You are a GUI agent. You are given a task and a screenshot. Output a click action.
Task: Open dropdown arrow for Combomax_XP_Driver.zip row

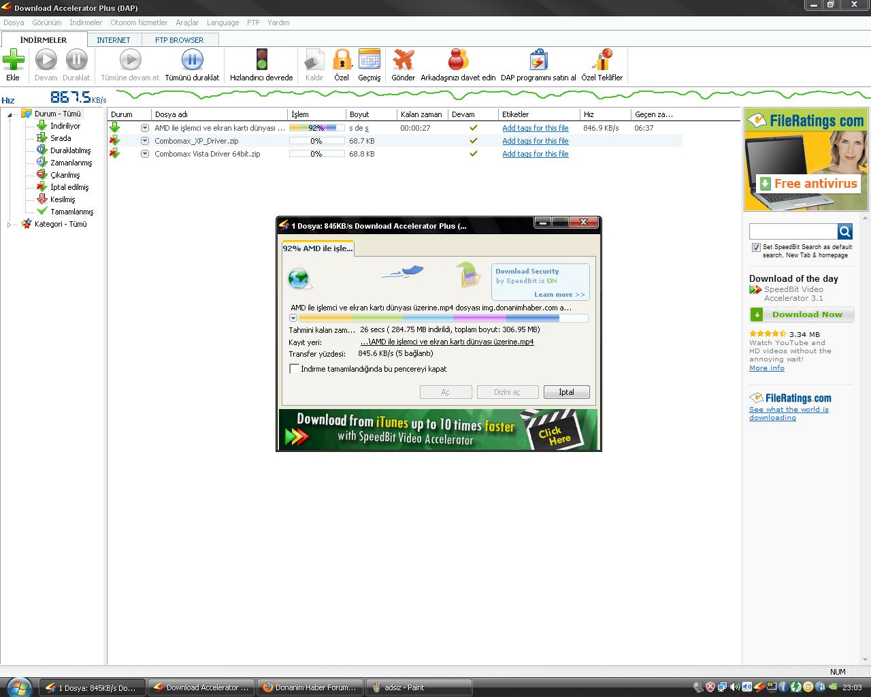click(x=145, y=141)
